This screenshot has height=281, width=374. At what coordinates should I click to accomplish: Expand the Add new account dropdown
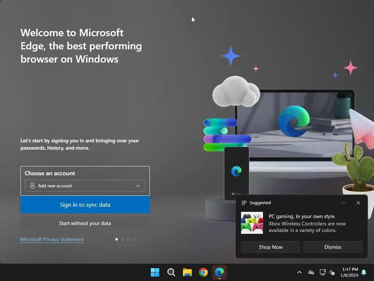tap(85, 186)
